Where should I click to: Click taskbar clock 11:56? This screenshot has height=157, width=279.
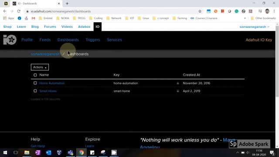[259, 151]
